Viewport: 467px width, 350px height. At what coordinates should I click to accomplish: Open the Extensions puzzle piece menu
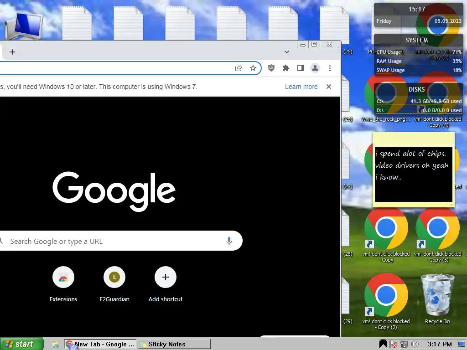point(285,68)
